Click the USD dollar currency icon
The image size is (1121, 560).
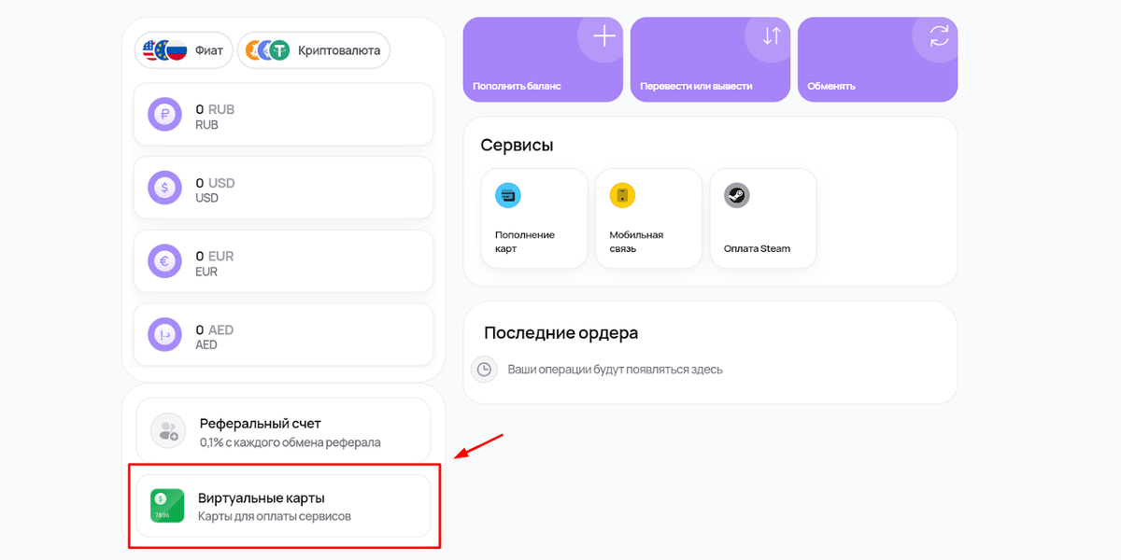(164, 187)
